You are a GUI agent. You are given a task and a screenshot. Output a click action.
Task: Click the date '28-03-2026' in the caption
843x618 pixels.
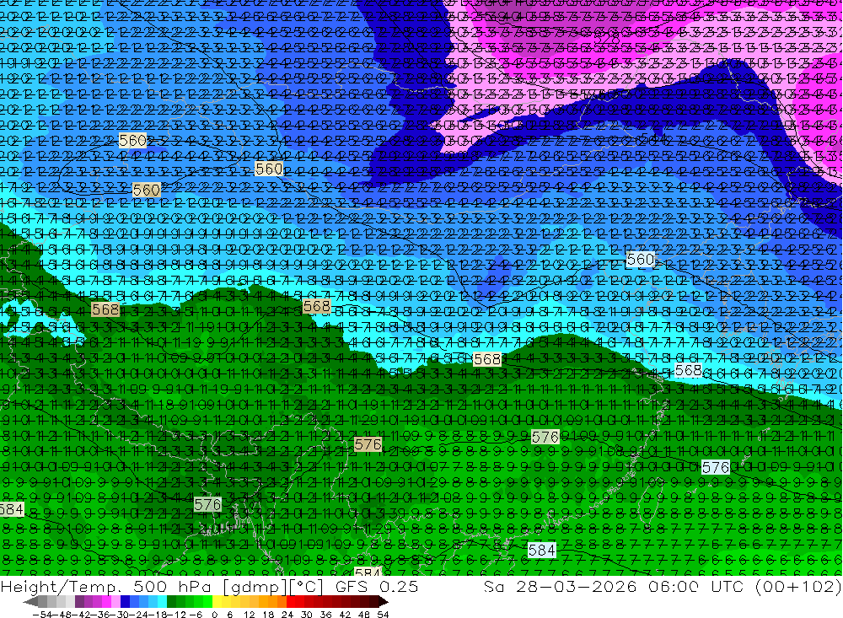(575, 586)
